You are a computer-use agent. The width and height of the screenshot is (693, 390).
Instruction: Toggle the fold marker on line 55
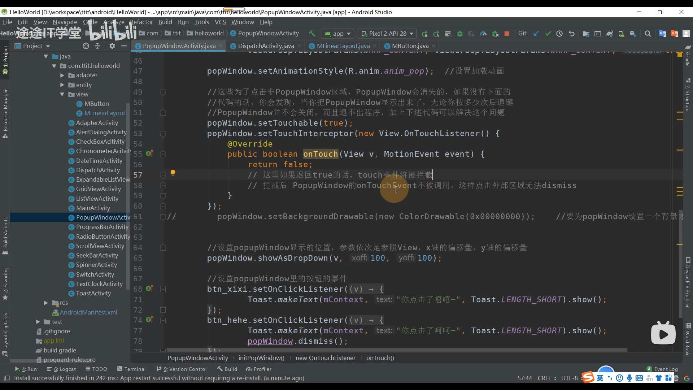163,154
